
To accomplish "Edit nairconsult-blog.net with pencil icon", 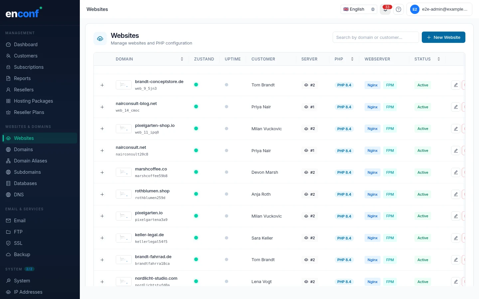I will coord(456,107).
